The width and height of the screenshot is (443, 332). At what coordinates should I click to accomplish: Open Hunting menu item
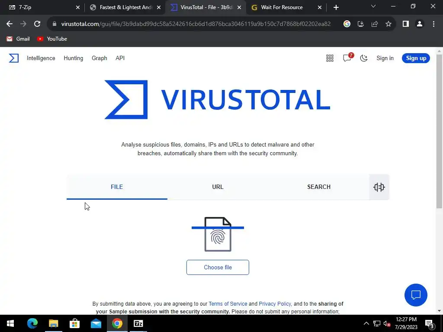(74, 58)
